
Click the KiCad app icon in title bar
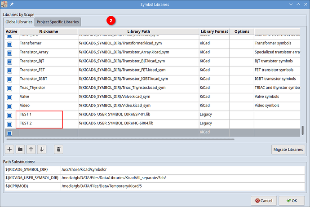[x=4, y=4]
